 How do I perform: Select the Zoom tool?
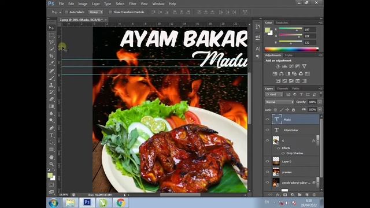tap(51, 164)
